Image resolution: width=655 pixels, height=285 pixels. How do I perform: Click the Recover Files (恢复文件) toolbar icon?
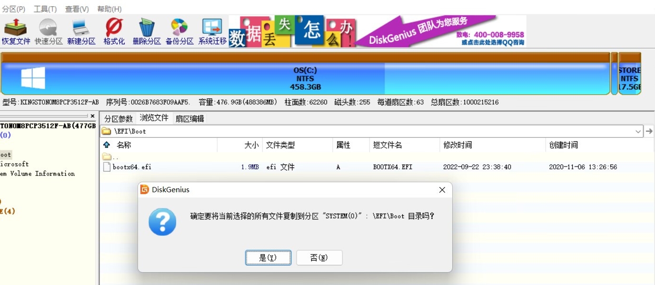click(16, 31)
